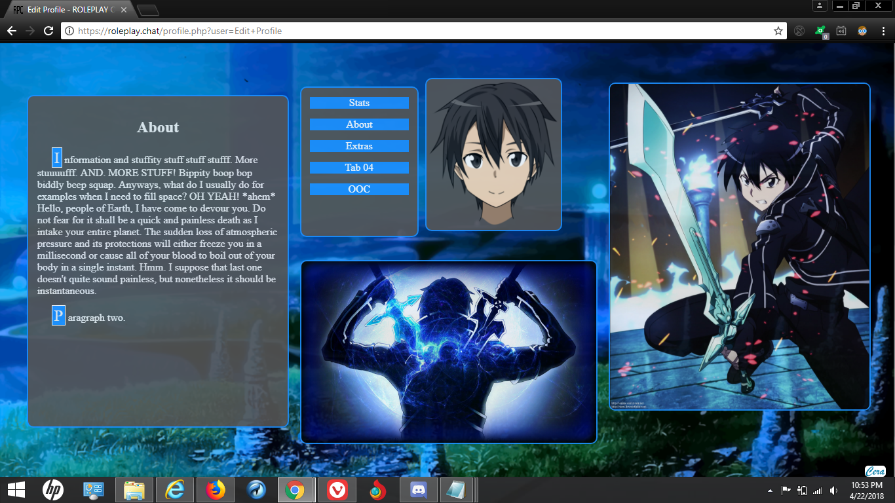
Task: Click the highlighted drop-cap letter I
Action: (57, 158)
